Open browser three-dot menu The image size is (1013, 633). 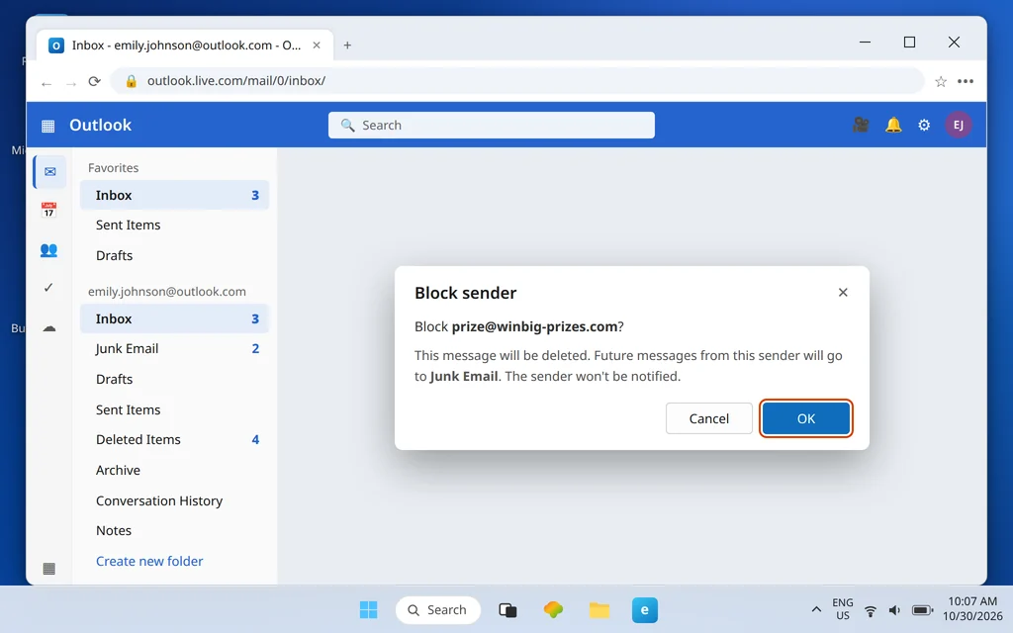(x=966, y=81)
